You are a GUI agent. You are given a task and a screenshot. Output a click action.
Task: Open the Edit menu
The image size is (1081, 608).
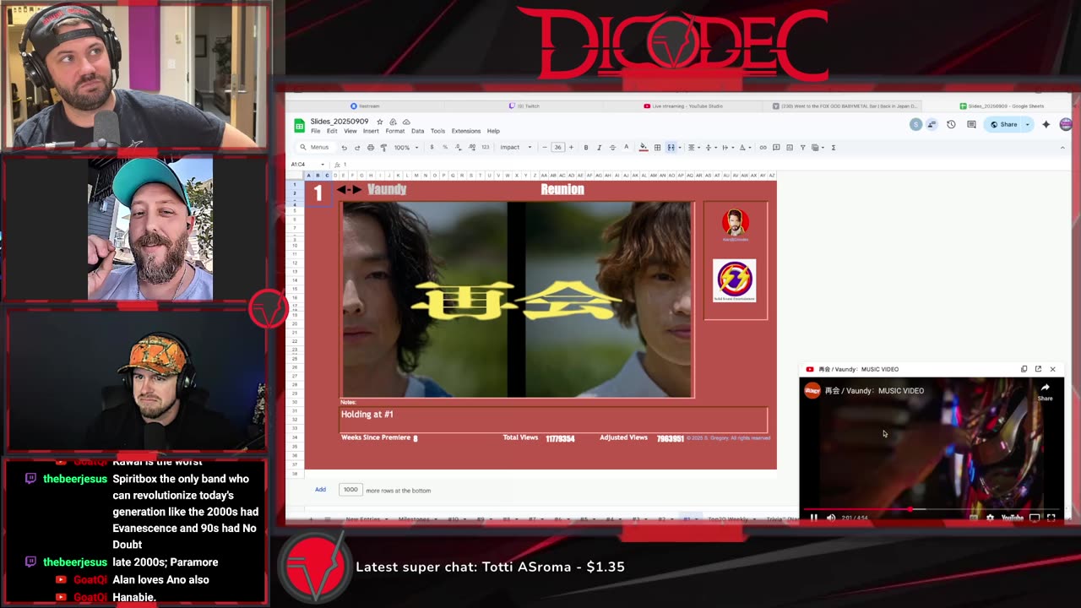332,131
